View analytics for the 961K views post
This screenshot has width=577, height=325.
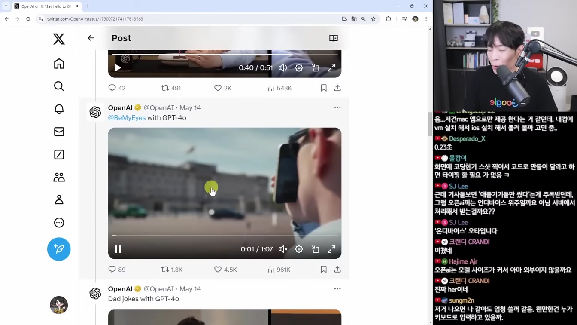(279, 270)
